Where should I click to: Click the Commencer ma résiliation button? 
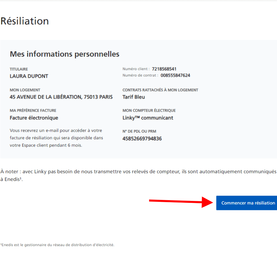(246, 203)
